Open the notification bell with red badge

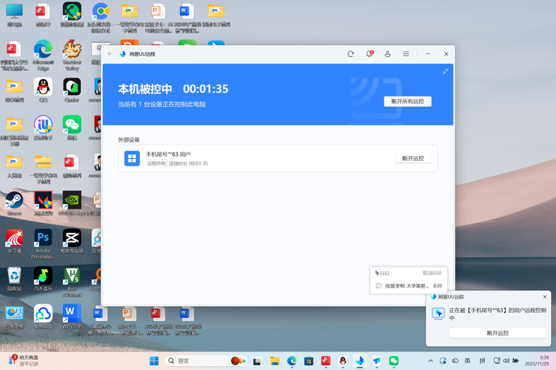click(x=369, y=54)
